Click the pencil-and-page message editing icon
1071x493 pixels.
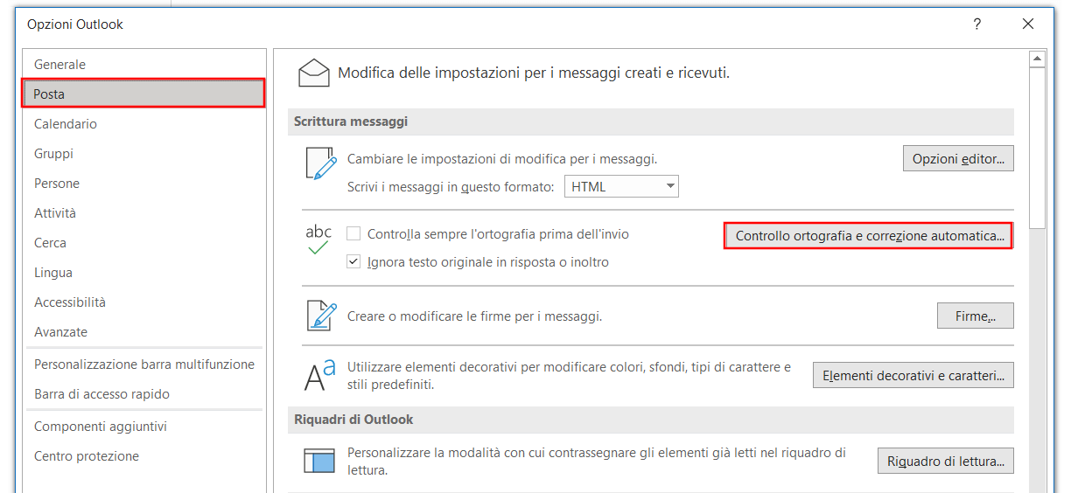[x=320, y=163]
